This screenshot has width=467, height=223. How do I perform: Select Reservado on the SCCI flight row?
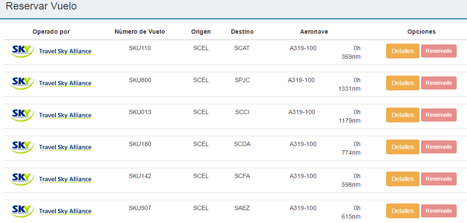[x=439, y=115]
